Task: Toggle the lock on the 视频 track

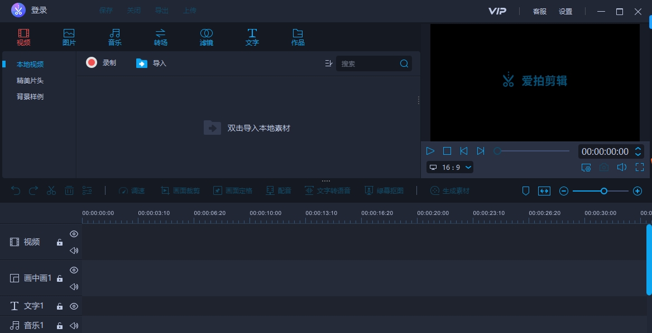Action: [60, 242]
